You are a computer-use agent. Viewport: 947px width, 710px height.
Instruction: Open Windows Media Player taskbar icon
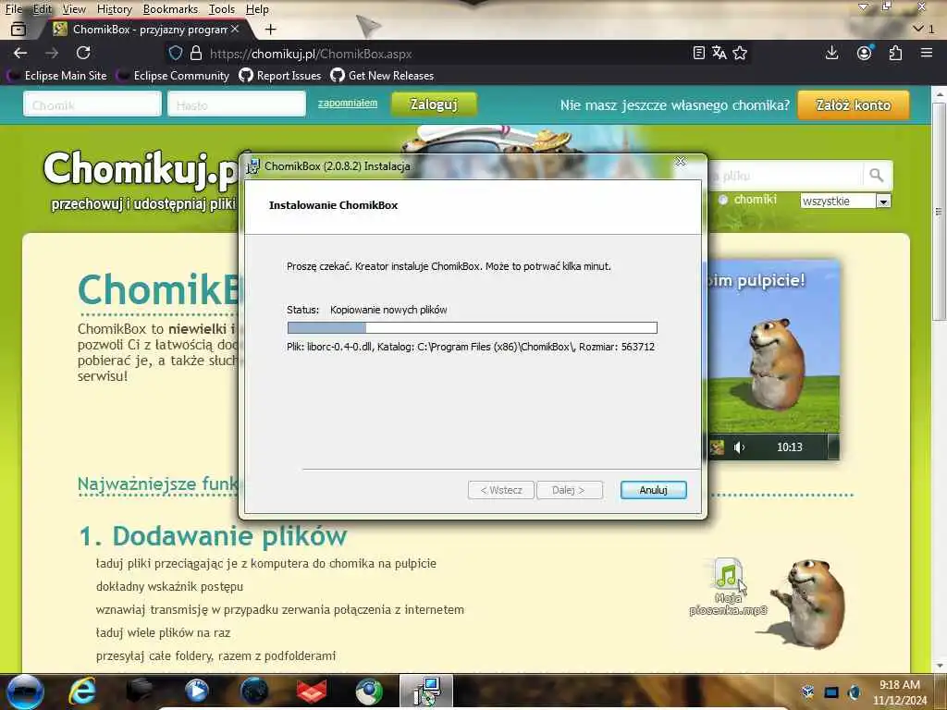point(196,692)
